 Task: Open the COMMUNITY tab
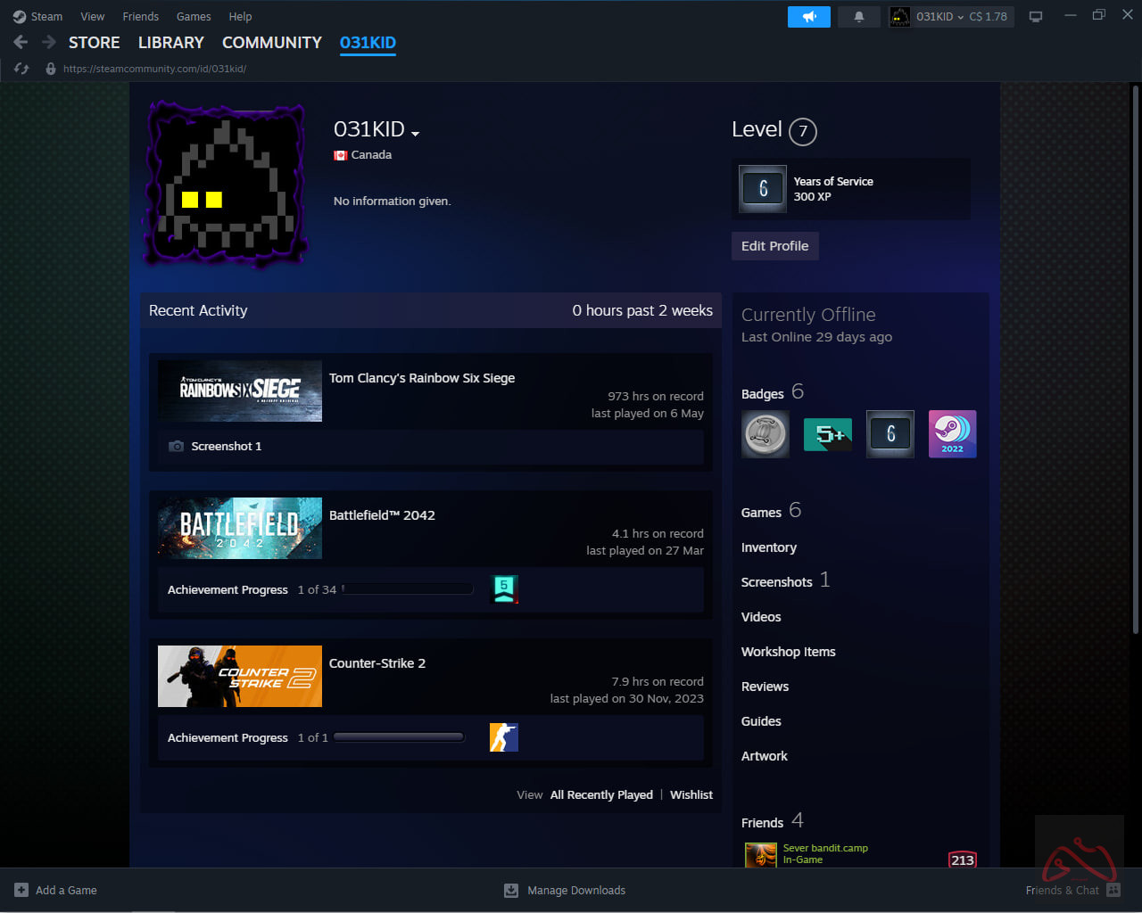271,43
